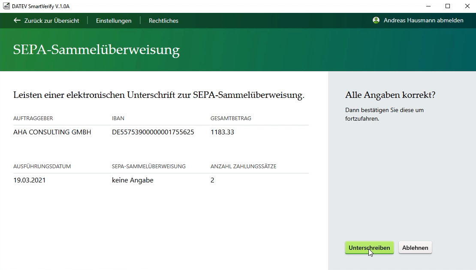This screenshot has height=270, width=476.
Task: Click the Ausführungsdatum 19.03.2021
Action: (x=30, y=180)
